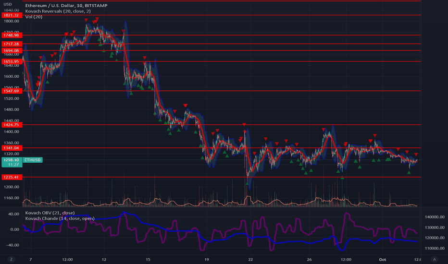Click the -40.00 Chande axis value
Viewport: 448px width, 264px height.
point(13,245)
